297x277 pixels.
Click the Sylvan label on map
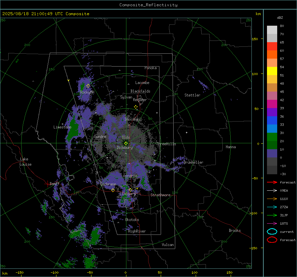point(126,97)
